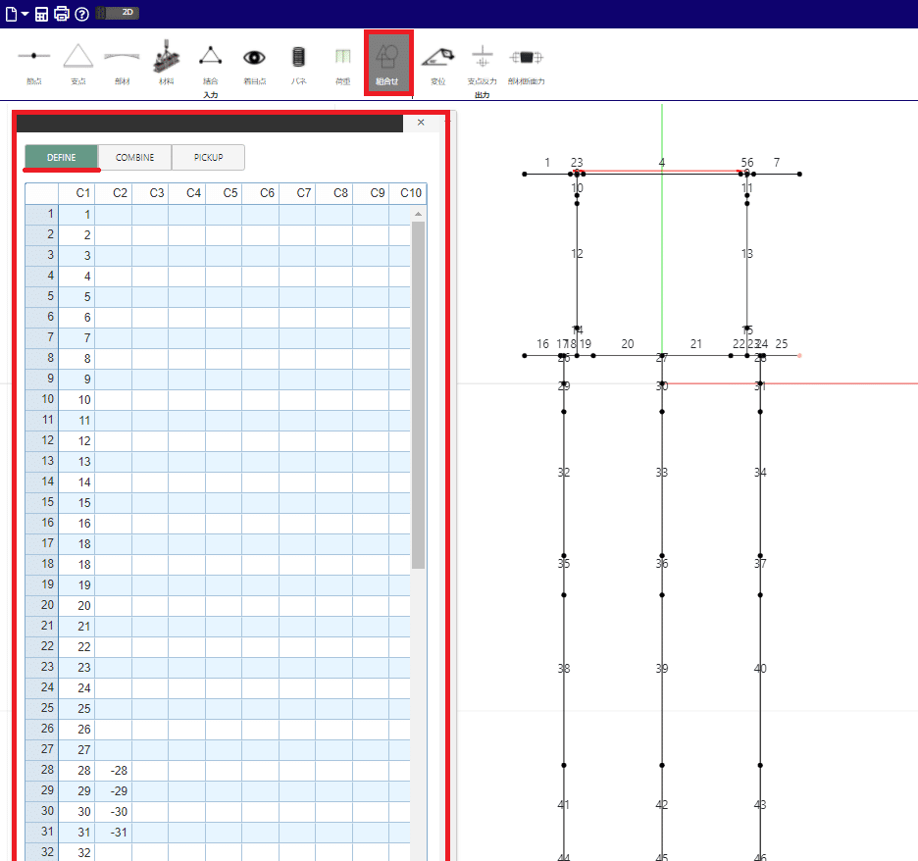
Task: Click member label 12 in the frame drawing
Action: [x=578, y=253]
